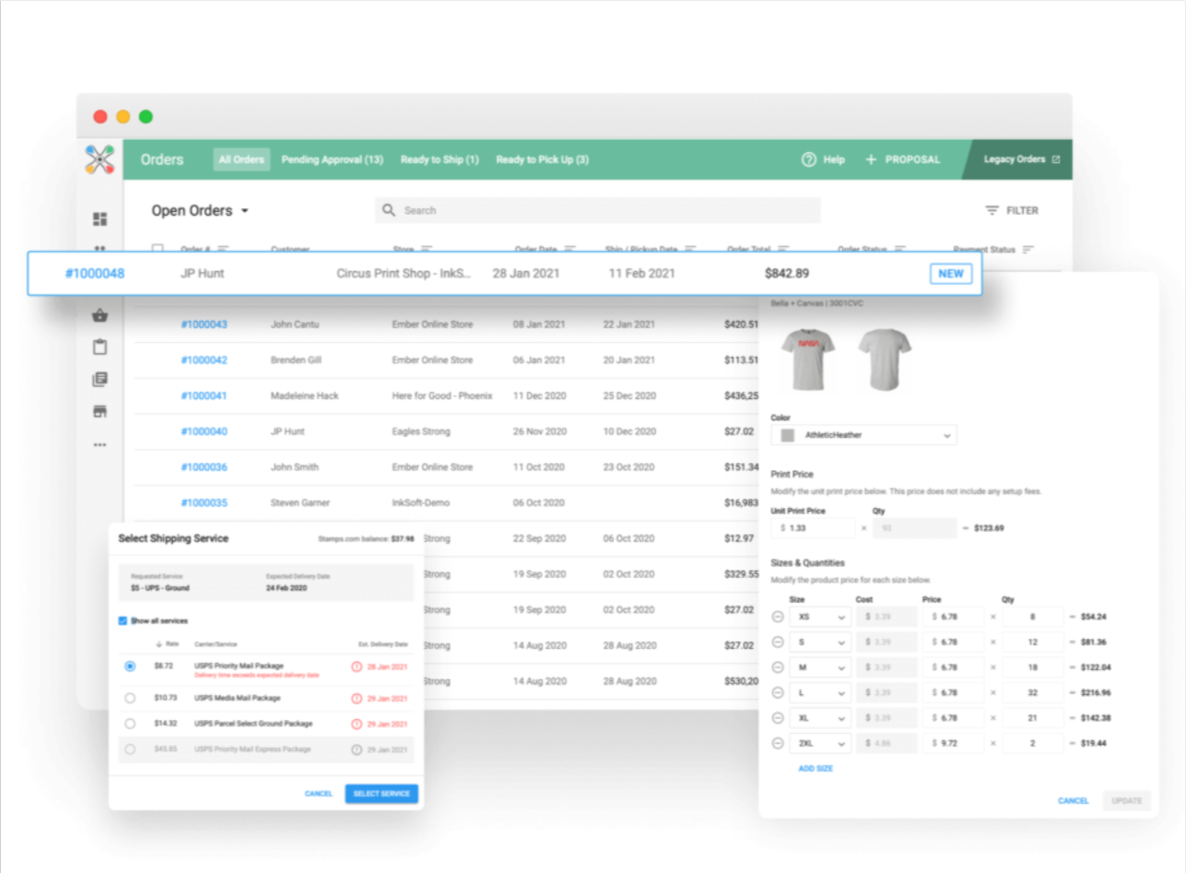The height and width of the screenshot is (873, 1186).
Task: Open the dashboard grid icon in sidebar
Action: (x=100, y=219)
